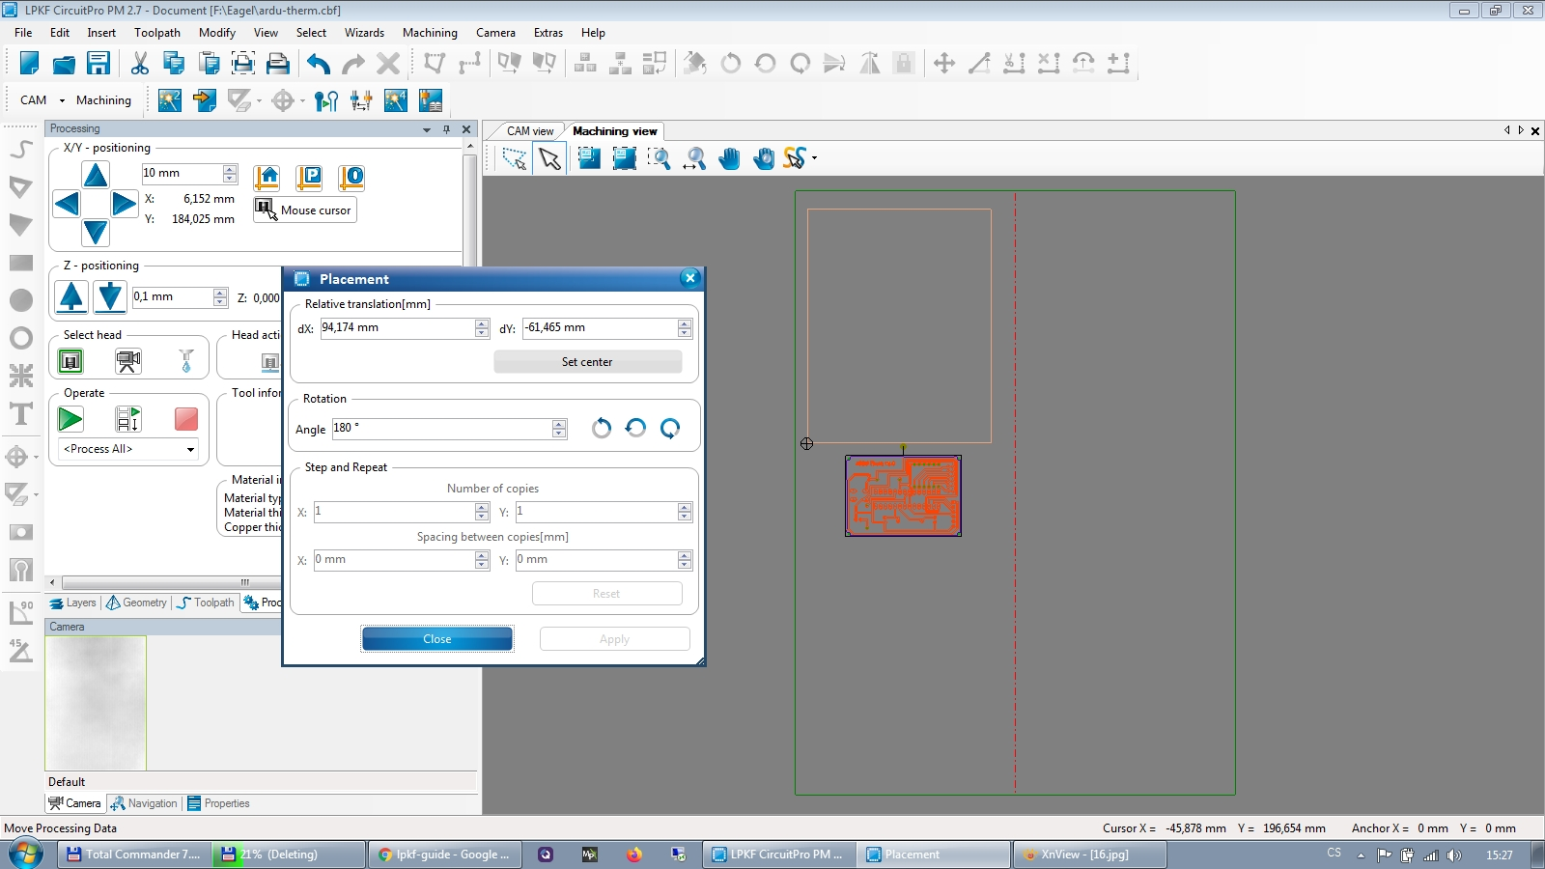Open the Process Planning Wizard icon
This screenshot has width=1545, height=869.
[x=170, y=100]
